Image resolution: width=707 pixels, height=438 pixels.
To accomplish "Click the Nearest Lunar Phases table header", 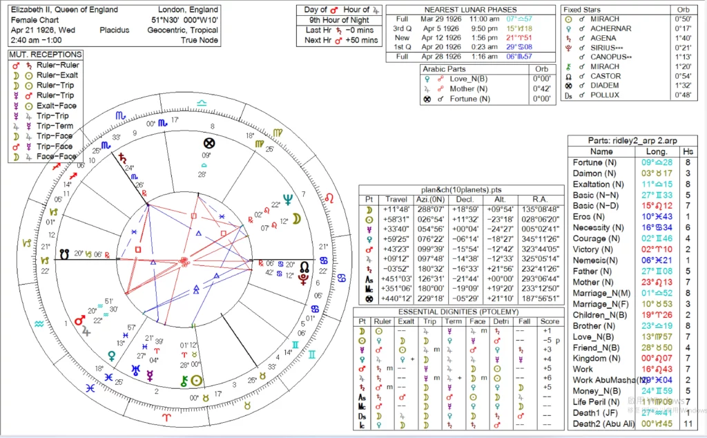I will pos(470,10).
